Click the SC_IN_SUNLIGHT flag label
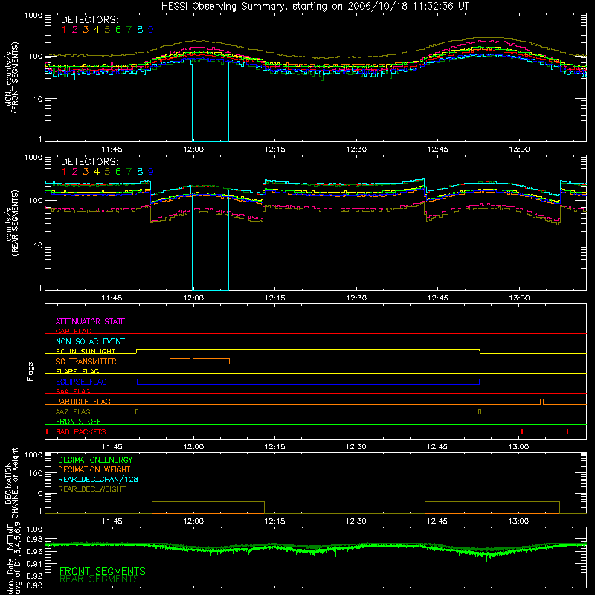The height and width of the screenshot is (595, 595). click(x=86, y=351)
